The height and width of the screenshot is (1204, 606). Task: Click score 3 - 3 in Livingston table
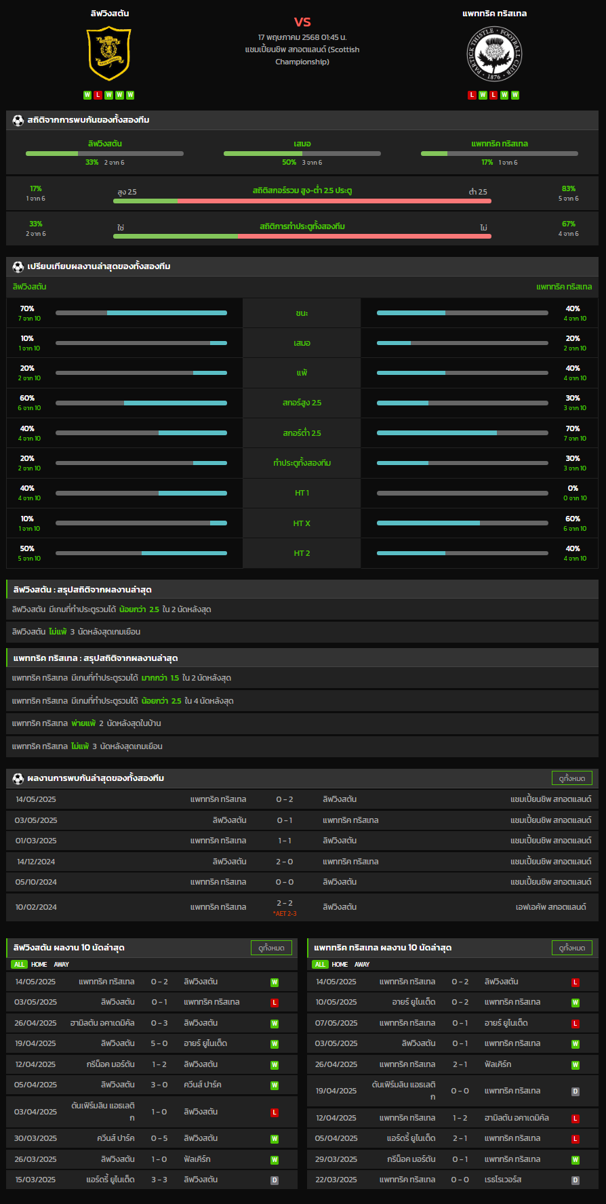tap(159, 1180)
